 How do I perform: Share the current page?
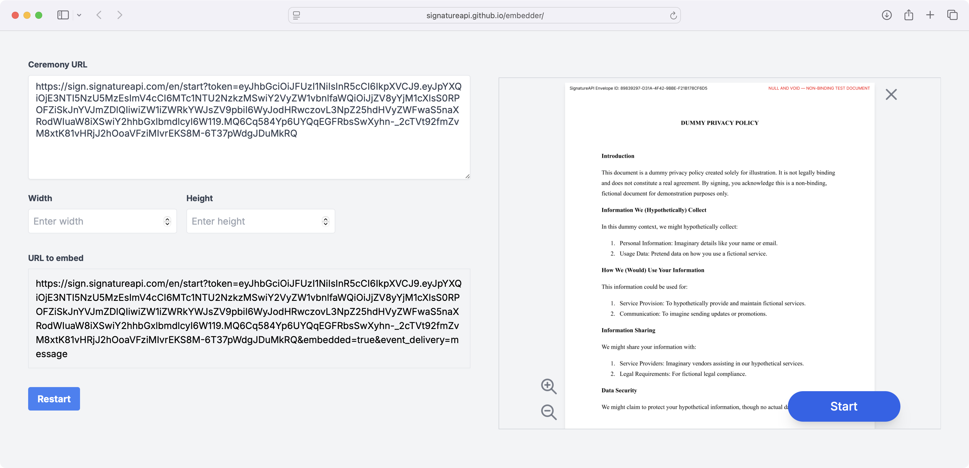click(x=909, y=15)
